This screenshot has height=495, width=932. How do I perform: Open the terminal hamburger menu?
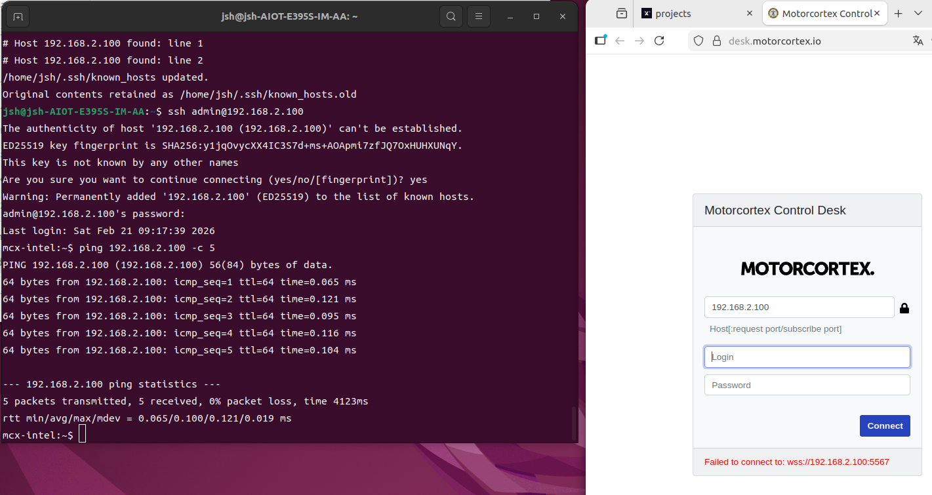479,16
